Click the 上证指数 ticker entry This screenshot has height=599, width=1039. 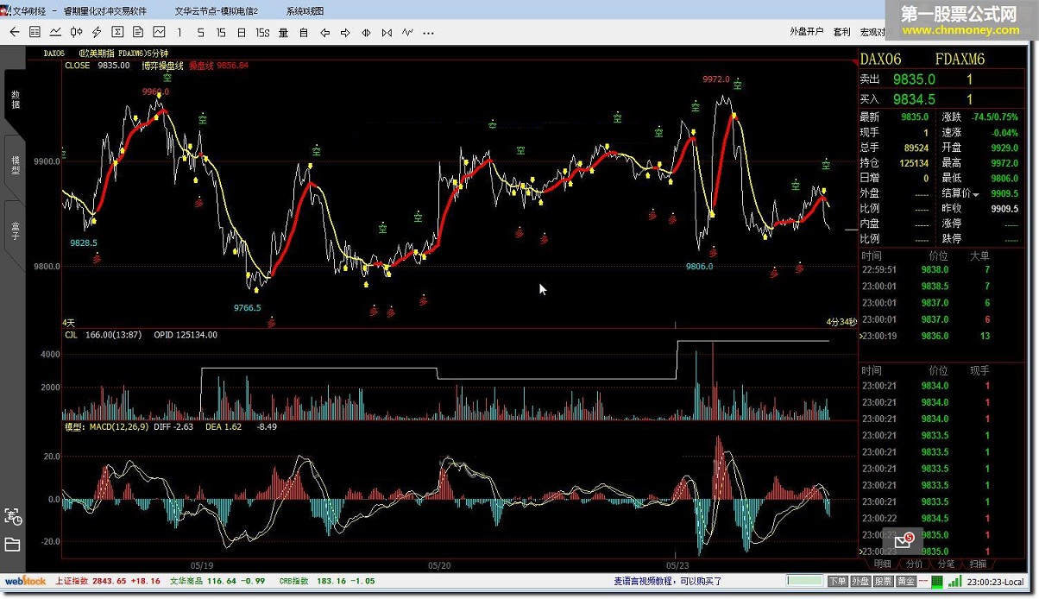(108, 582)
